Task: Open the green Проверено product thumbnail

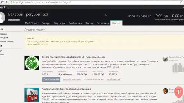Action: click(32, 63)
